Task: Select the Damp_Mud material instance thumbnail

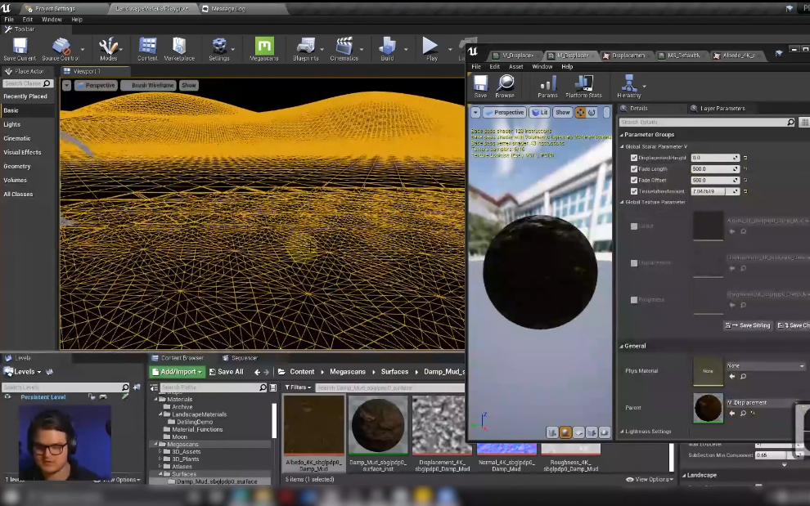Action: [378, 423]
